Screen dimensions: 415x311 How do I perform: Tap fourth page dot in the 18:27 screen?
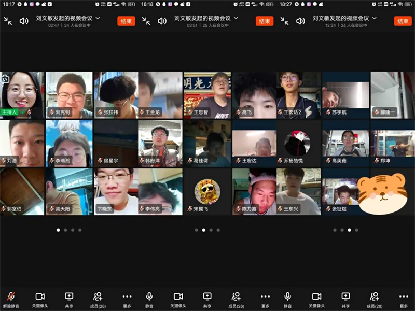[356, 230]
